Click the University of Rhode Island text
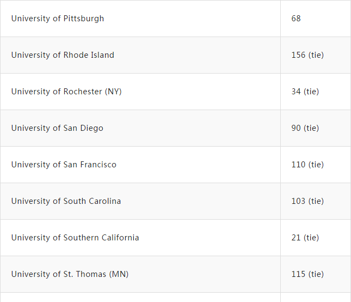 point(63,55)
